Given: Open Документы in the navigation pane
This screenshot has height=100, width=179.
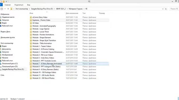Looking at the screenshot, I should click(6, 49).
